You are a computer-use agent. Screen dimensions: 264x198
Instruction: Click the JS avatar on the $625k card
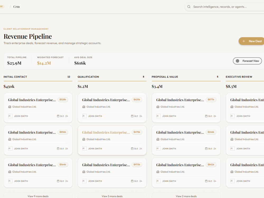point(84,116)
